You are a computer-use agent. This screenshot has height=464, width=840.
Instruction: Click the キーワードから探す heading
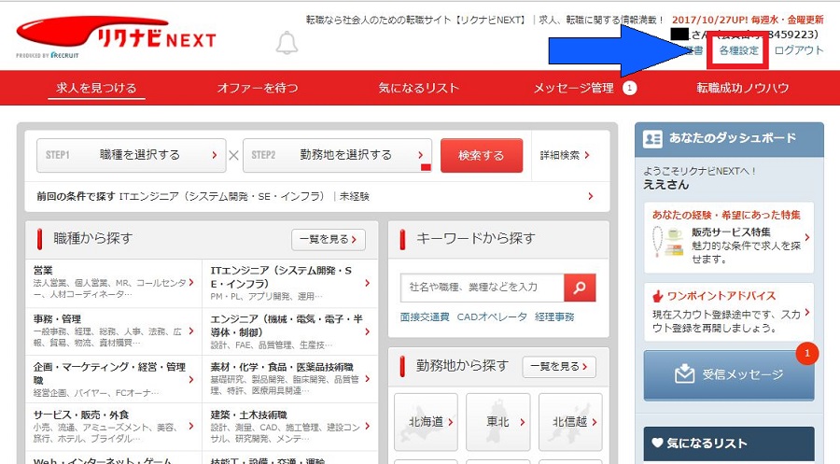tap(476, 238)
